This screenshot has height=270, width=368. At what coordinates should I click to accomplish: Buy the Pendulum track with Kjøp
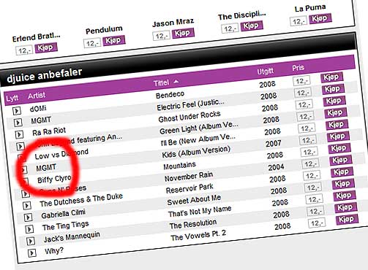pos(114,40)
